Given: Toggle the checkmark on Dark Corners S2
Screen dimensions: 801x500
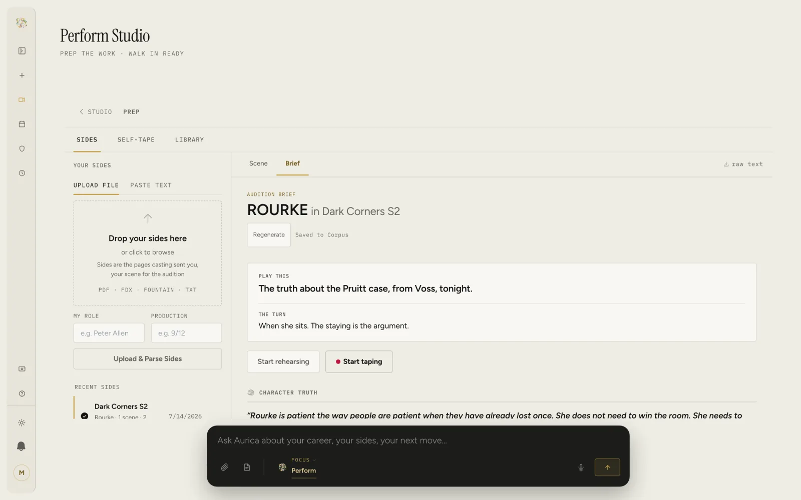Looking at the screenshot, I should pyautogui.click(x=85, y=416).
